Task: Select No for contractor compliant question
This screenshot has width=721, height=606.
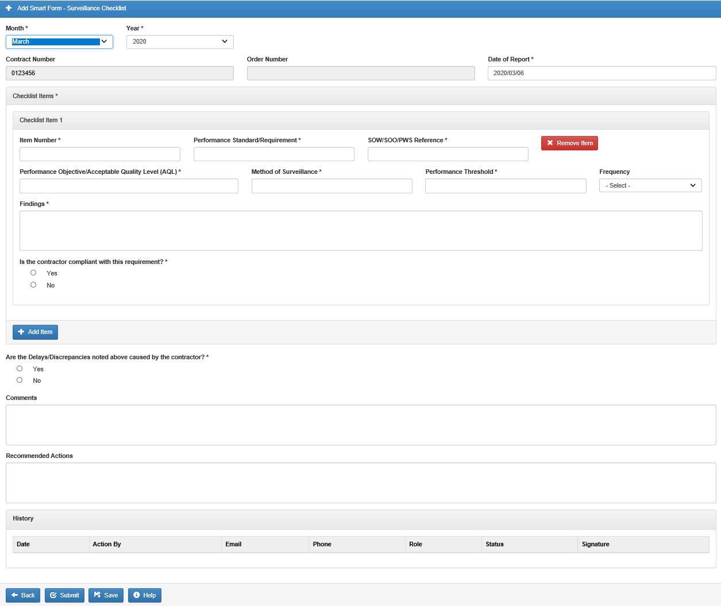Action: (x=33, y=285)
